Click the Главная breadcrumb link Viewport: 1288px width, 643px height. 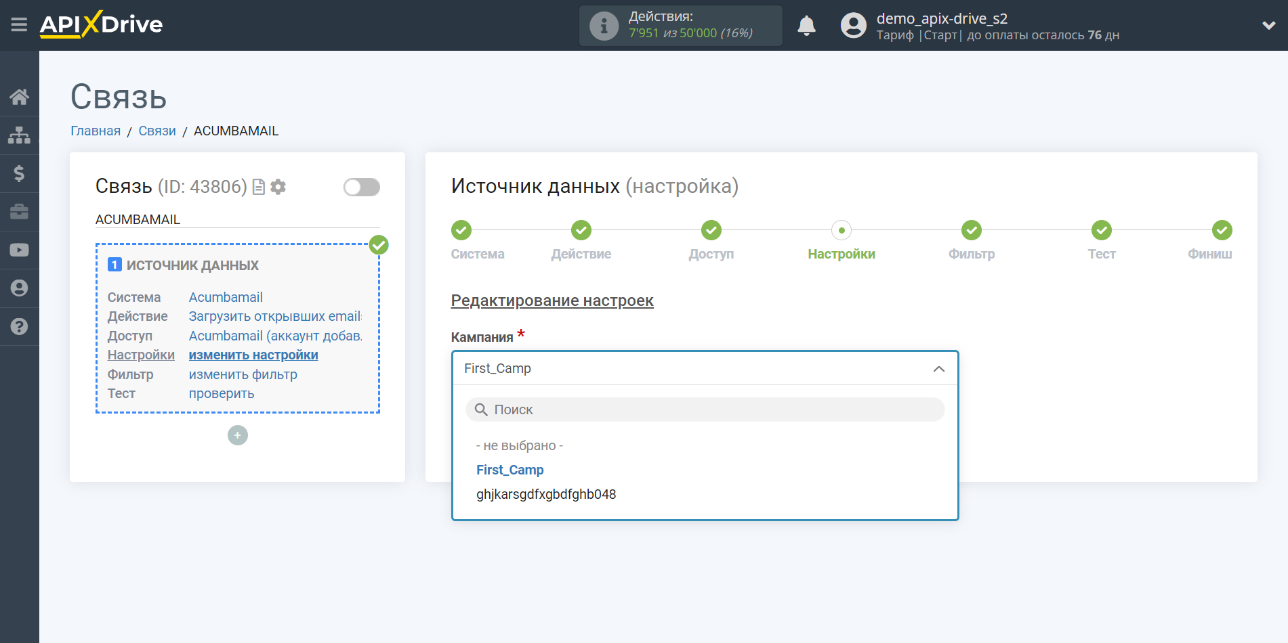click(x=96, y=131)
